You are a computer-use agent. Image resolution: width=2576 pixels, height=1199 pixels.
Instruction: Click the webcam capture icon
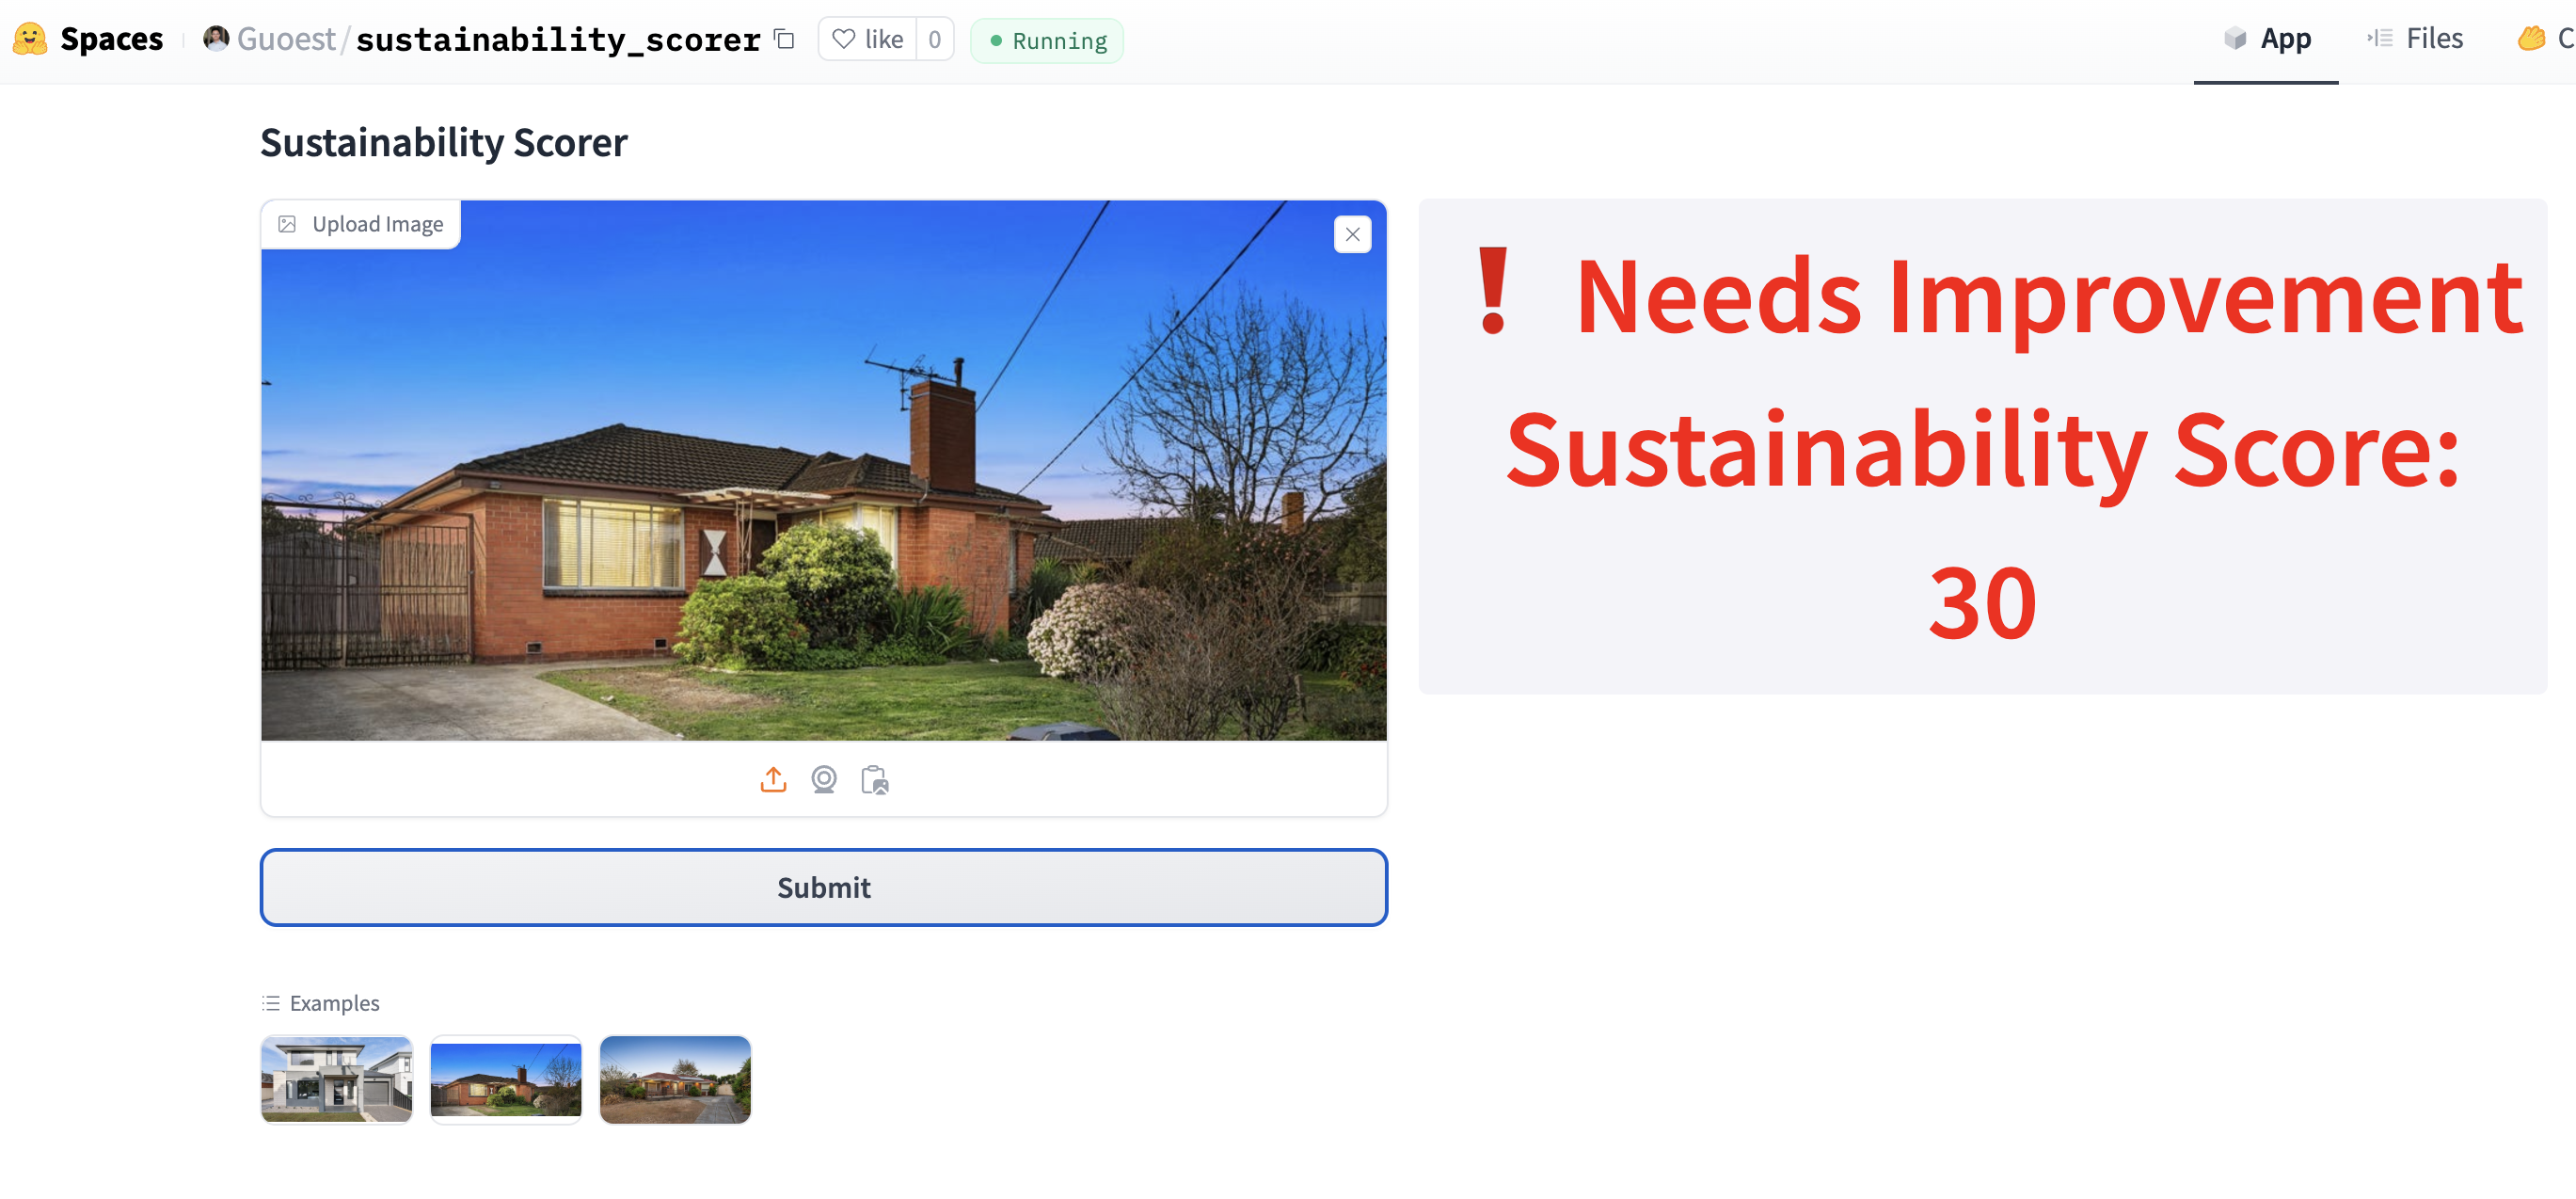point(823,779)
